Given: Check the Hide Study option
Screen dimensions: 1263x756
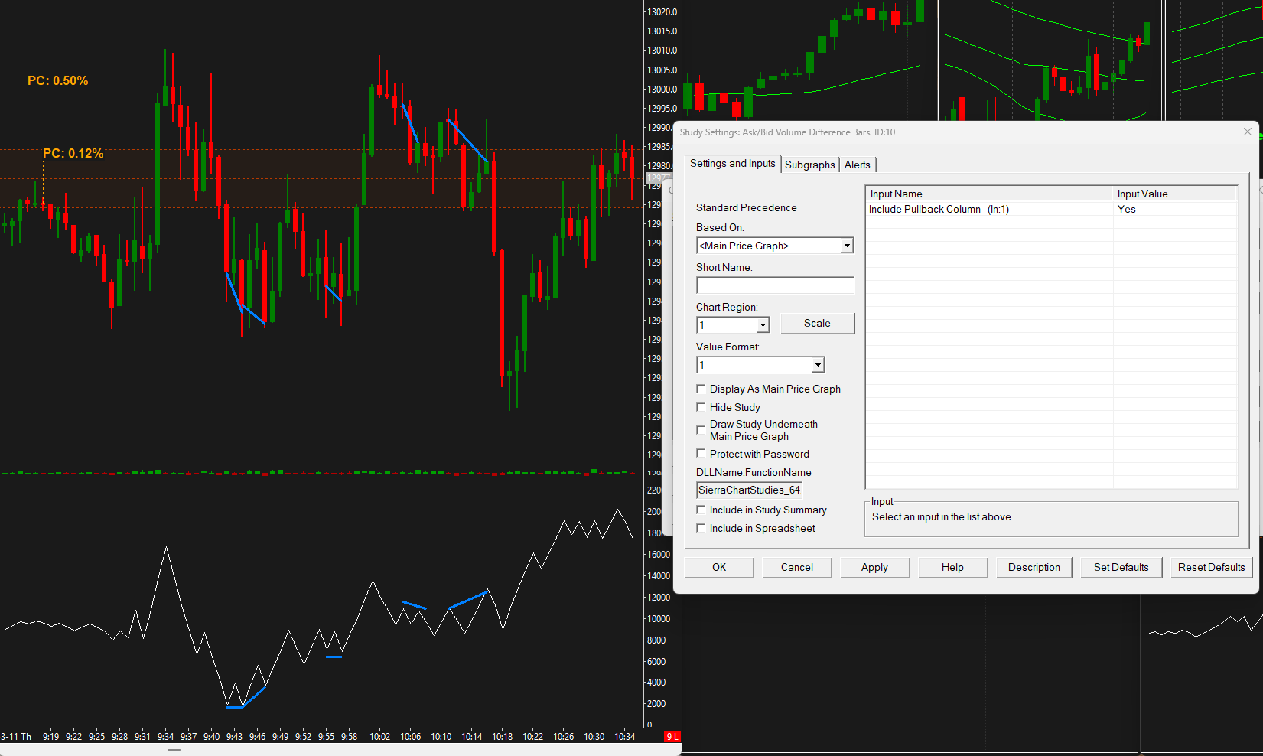Looking at the screenshot, I should (701, 407).
